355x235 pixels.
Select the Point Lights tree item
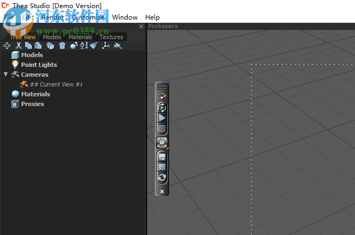tap(39, 65)
